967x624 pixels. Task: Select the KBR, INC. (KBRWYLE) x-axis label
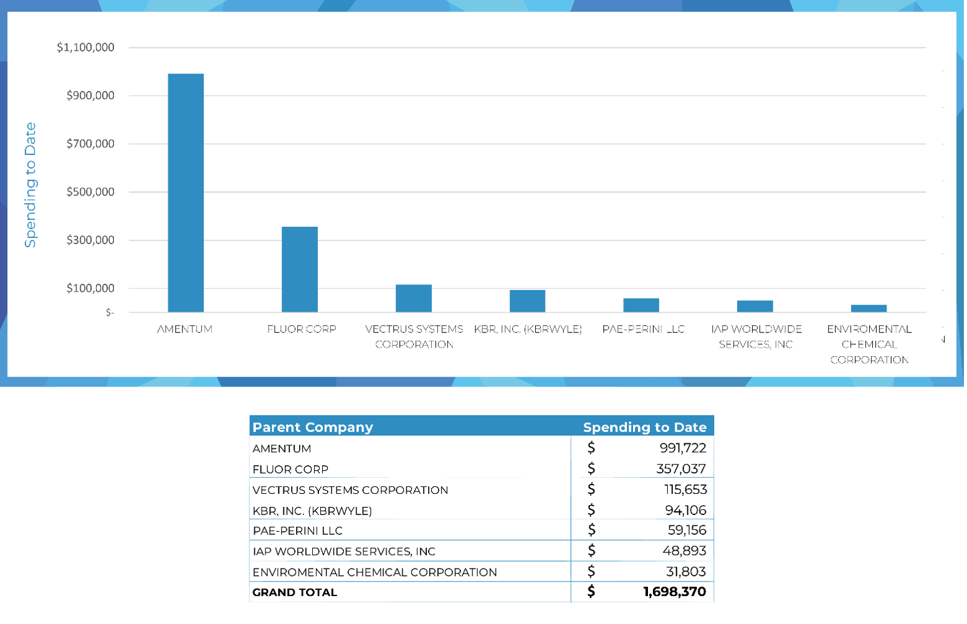coord(528,329)
